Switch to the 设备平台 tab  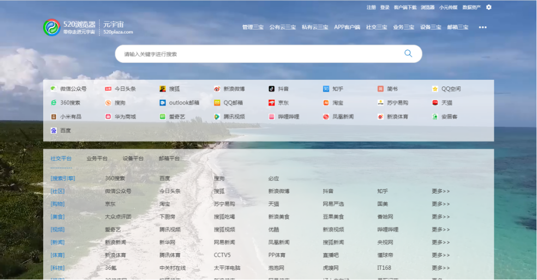(133, 158)
